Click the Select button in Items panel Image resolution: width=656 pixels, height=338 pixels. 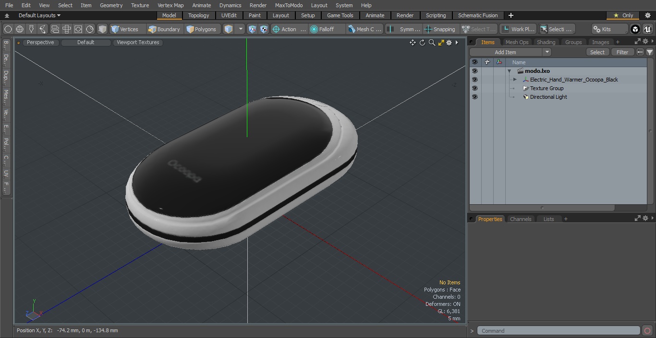(x=597, y=52)
